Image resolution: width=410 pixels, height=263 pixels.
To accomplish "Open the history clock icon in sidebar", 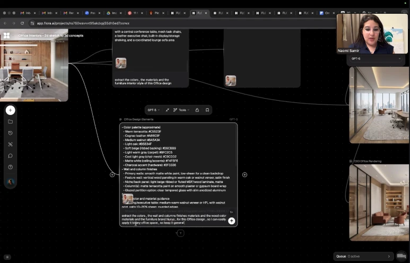I will (x=10, y=133).
